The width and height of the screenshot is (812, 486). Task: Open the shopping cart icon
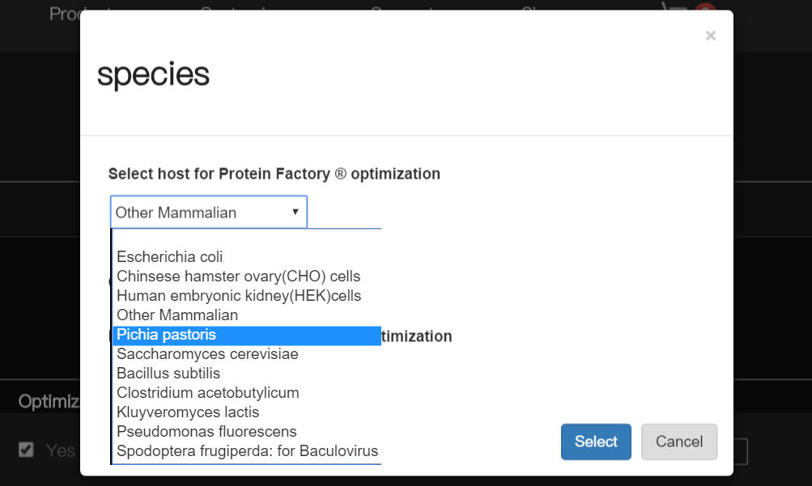[674, 7]
